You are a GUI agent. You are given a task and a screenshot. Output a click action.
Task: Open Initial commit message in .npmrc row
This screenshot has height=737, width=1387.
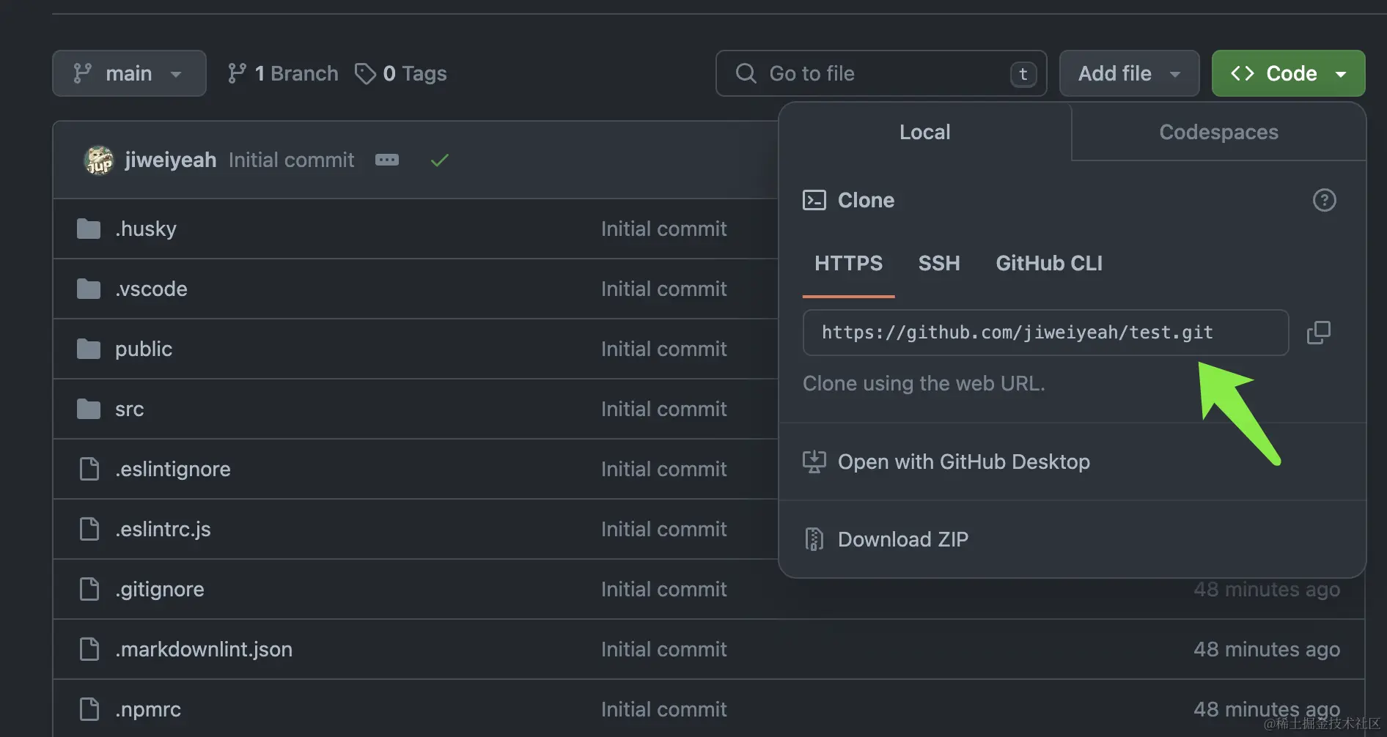663,709
